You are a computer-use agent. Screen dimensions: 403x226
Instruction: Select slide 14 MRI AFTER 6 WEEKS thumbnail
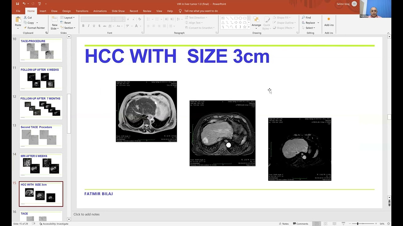[41, 165]
